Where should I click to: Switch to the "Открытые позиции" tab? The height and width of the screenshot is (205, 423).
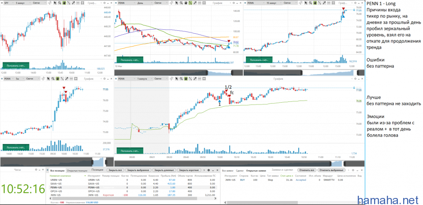[x=76, y=170]
